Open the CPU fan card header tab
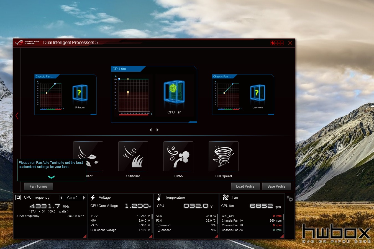Image resolution: width=374 pixels, height=249 pixels. [128, 69]
